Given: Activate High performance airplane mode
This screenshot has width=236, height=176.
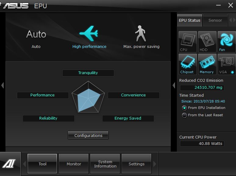Looking at the screenshot, I should pos(89,37).
